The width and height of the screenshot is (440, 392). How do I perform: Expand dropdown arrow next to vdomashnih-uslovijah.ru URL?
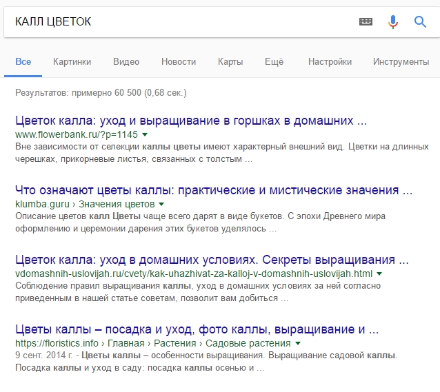pyautogui.click(x=379, y=274)
